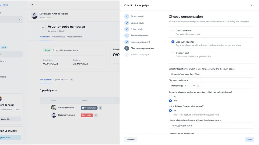Select the Custom deal option
The height and width of the screenshot is (145, 259).
coord(173,53)
